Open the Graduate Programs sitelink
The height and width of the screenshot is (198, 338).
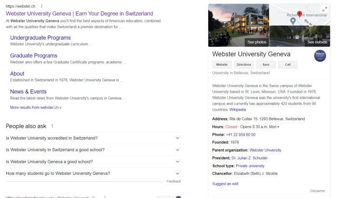34,56
